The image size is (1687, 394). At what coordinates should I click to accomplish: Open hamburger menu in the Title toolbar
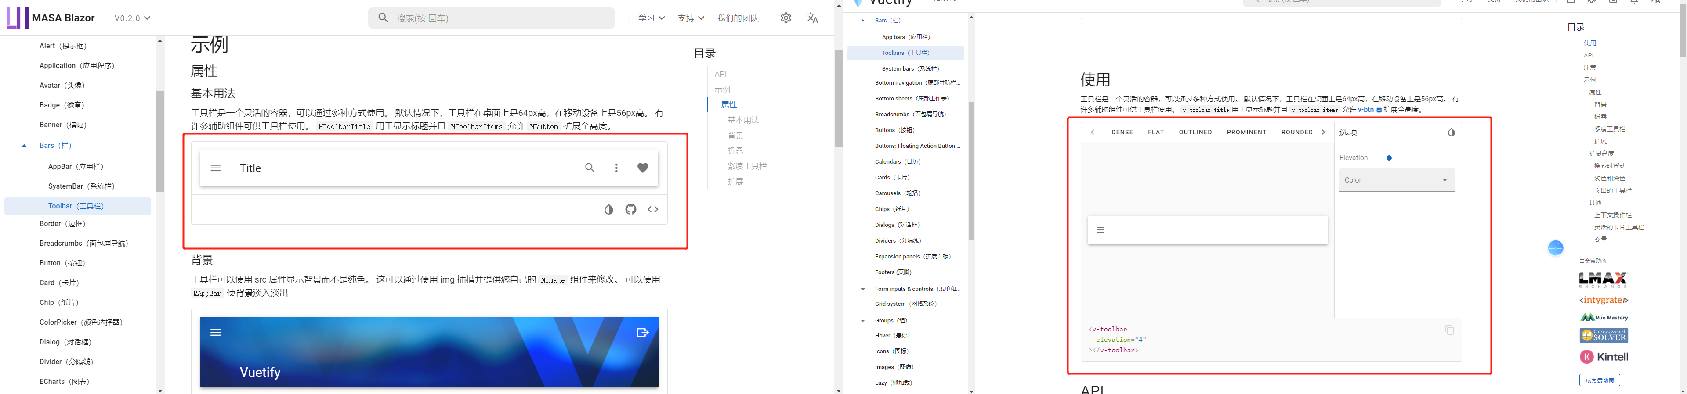(x=215, y=168)
